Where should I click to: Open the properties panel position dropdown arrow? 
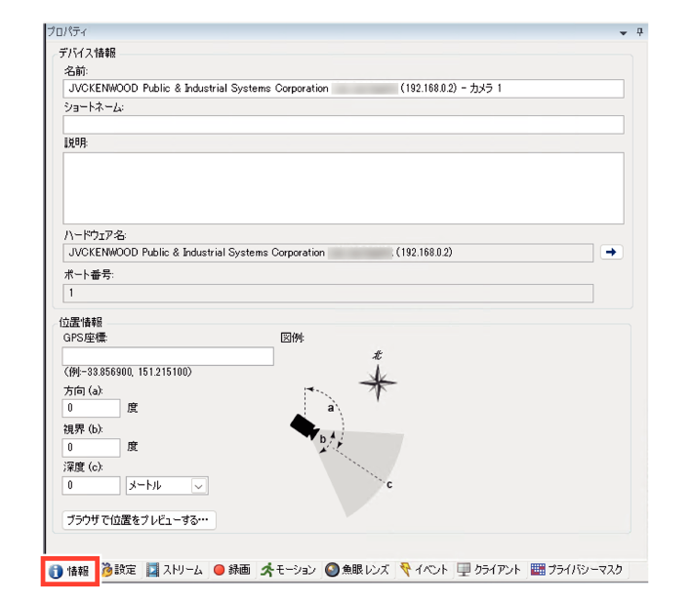pyautogui.click(x=624, y=32)
